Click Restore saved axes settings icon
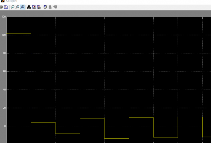 39,7
